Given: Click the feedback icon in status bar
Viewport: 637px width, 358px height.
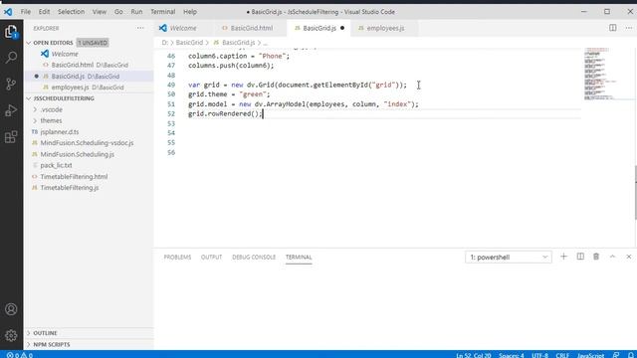Looking at the screenshot, I should (x=616, y=355).
